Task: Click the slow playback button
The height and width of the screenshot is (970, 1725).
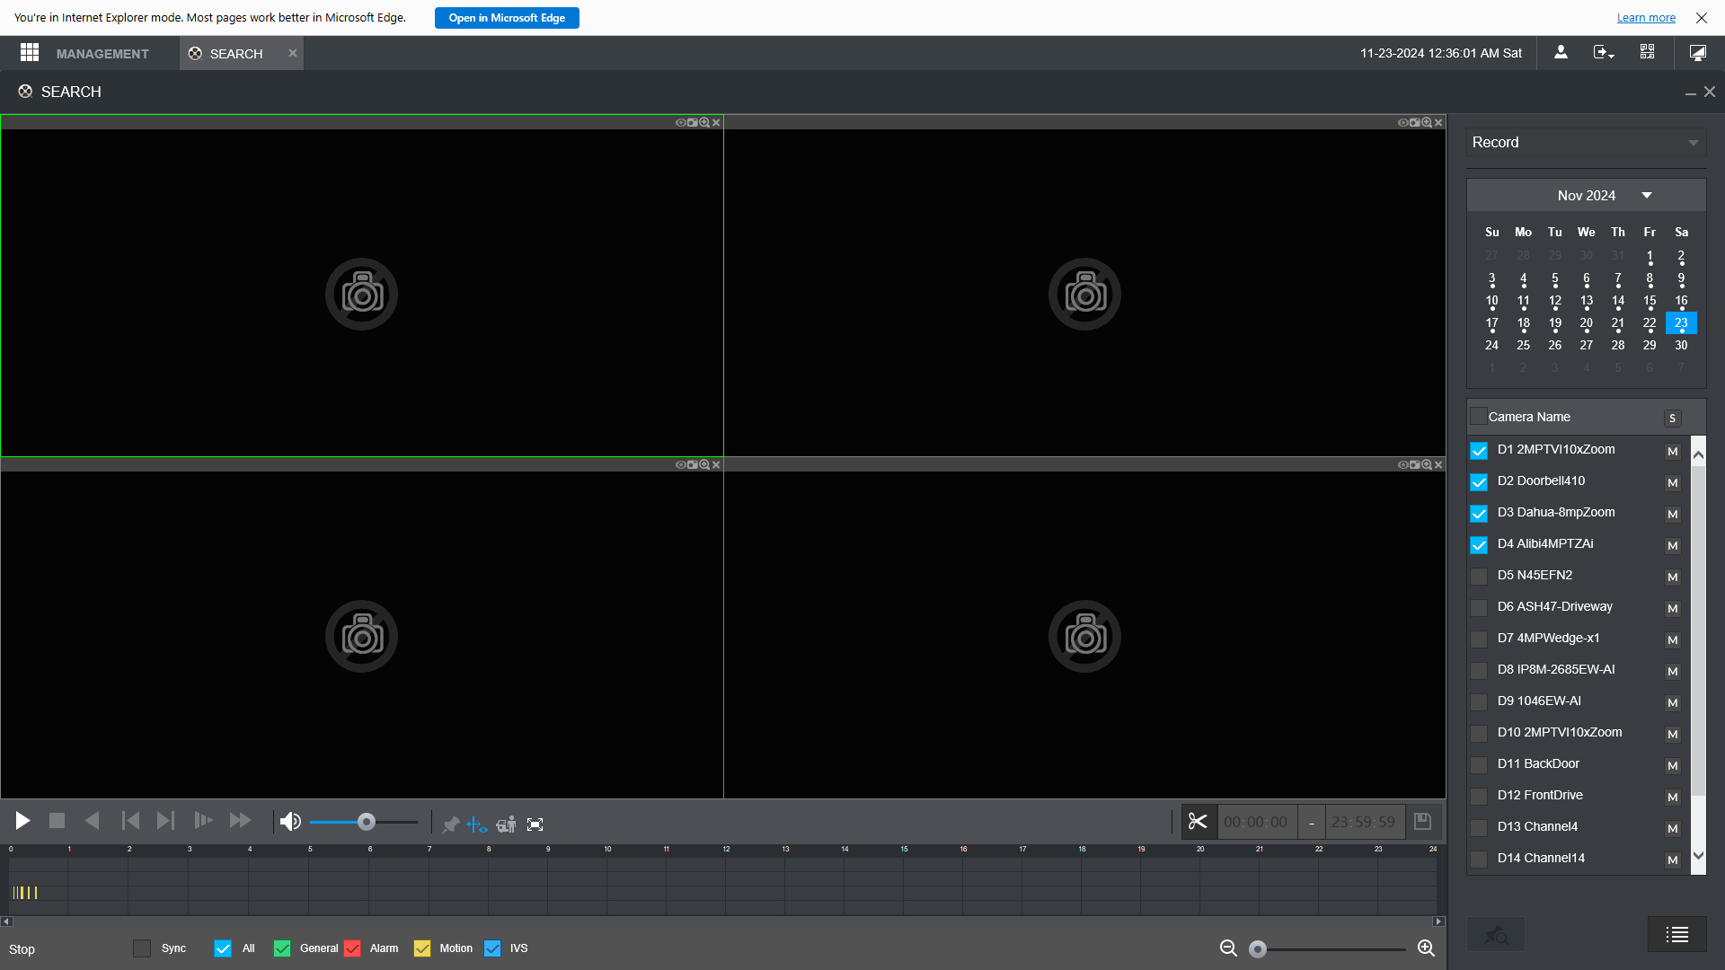Action: pyautogui.click(x=204, y=821)
